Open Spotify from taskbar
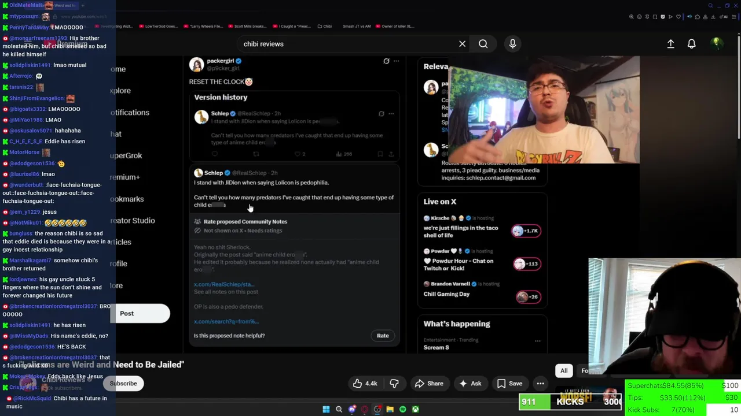Screen dimensions: 741x416 click(x=402, y=409)
